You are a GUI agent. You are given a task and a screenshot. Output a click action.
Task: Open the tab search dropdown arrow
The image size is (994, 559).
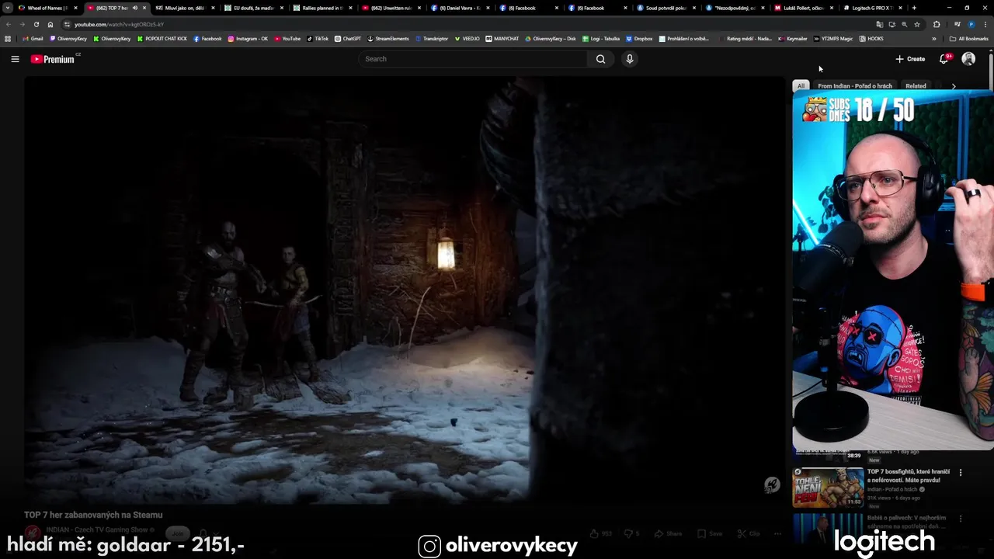[x=8, y=8]
